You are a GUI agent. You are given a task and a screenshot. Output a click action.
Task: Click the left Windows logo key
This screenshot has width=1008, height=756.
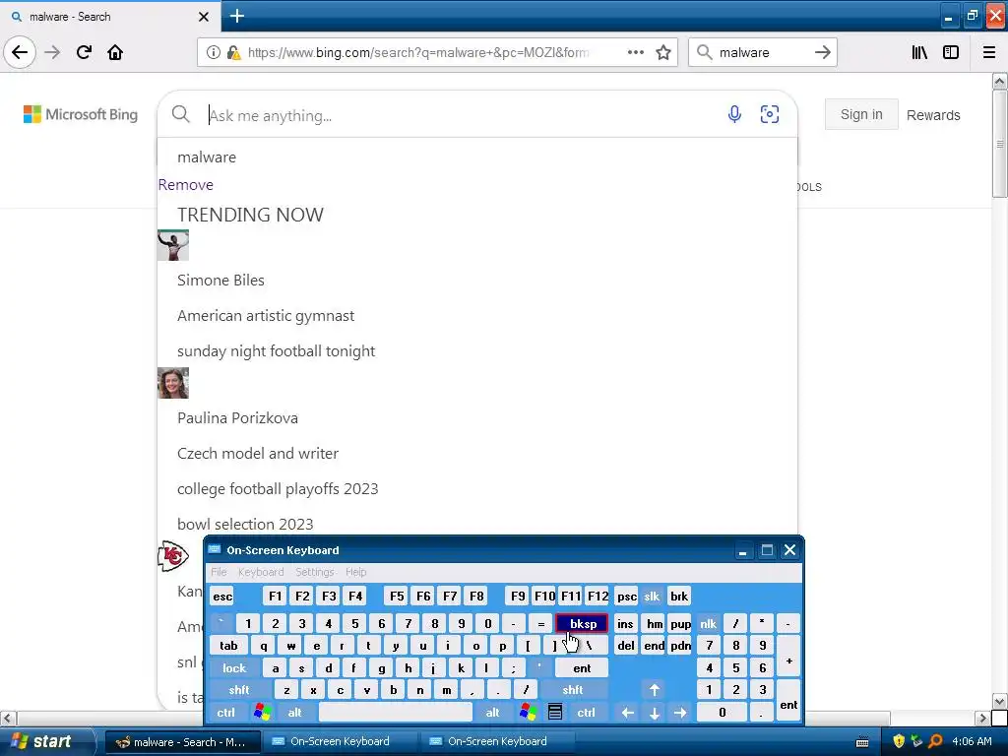click(262, 713)
